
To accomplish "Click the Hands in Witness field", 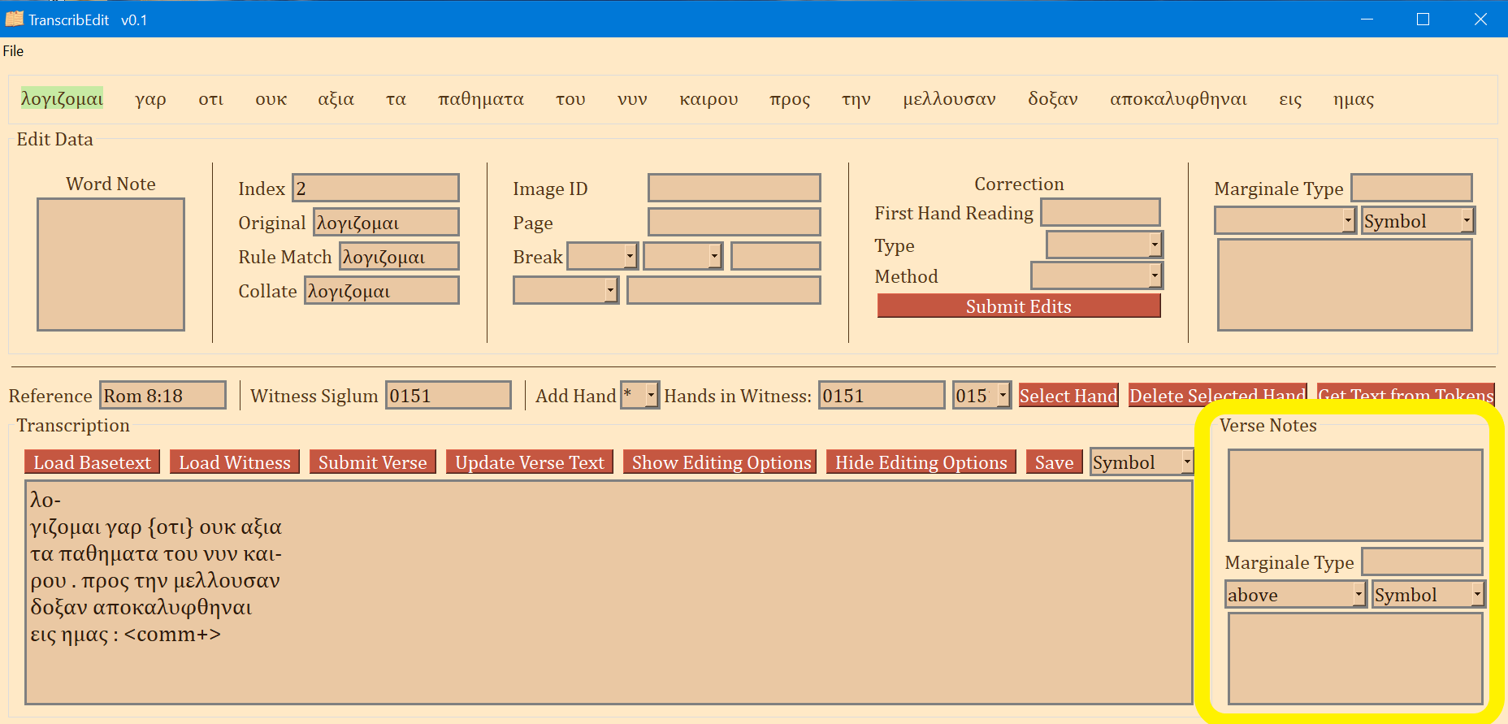I will (882, 395).
